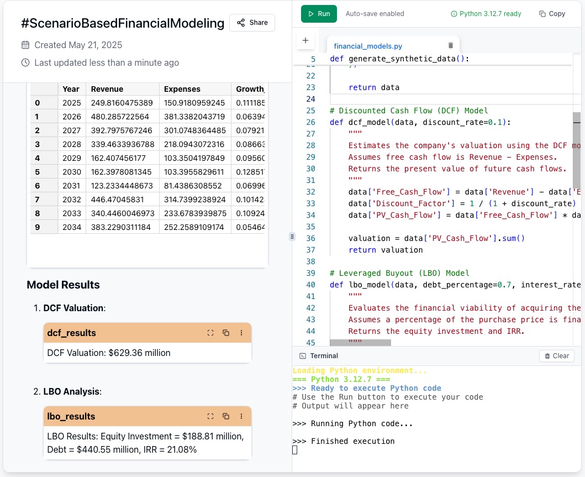Click the Model Results heading
The width and height of the screenshot is (585, 477).
(64, 285)
